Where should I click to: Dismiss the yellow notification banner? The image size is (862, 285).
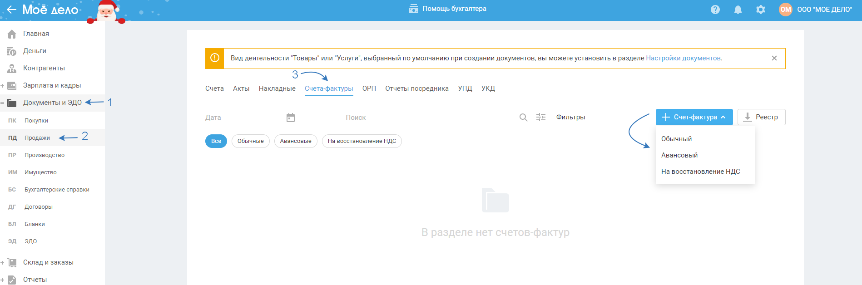point(774,58)
